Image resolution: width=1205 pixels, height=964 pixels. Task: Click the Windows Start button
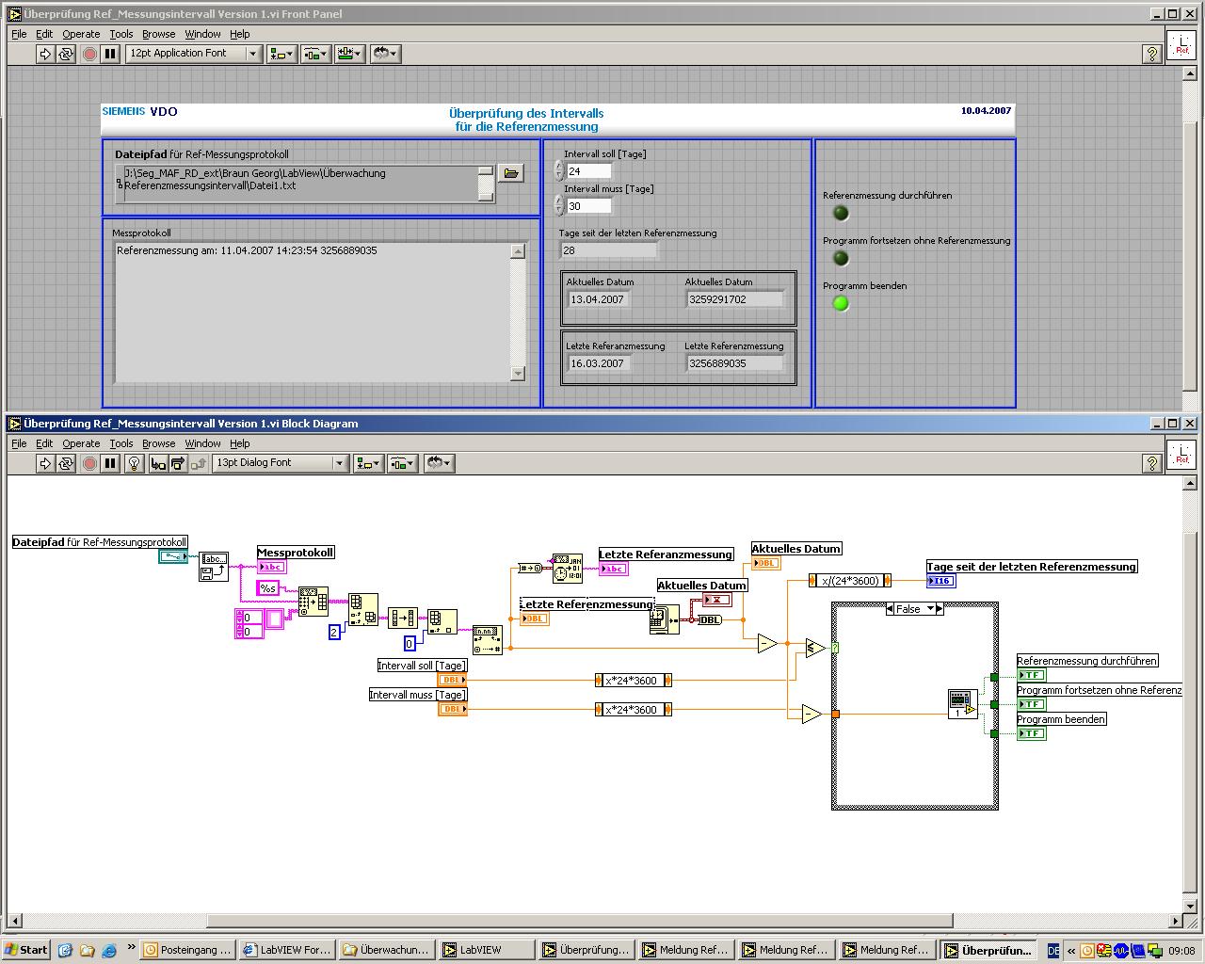tap(26, 950)
